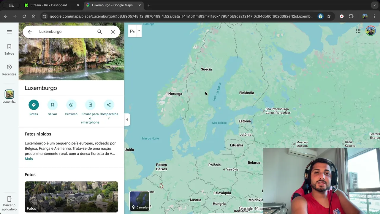The image size is (380, 214).
Task: Click the Lituânia label on map
Action: coord(236,145)
